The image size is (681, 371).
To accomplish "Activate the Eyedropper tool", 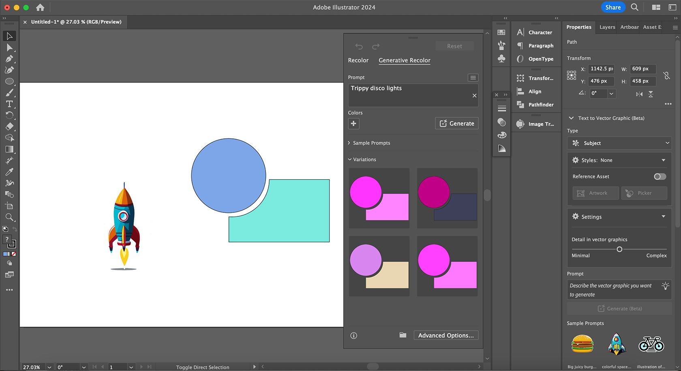I will click(x=9, y=172).
